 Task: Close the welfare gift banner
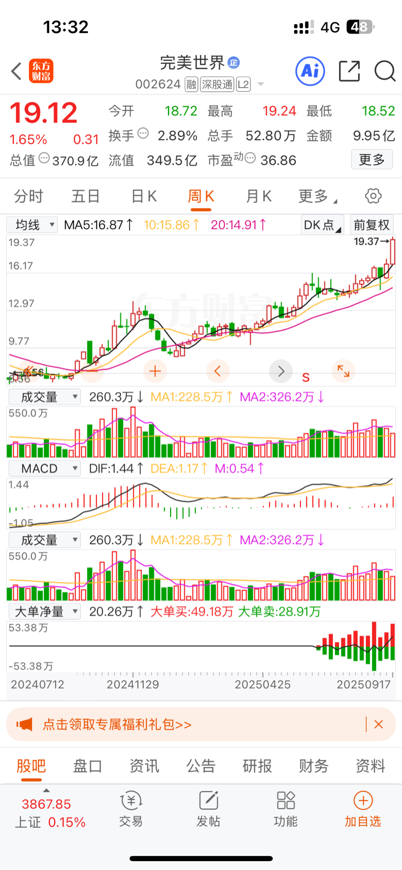[x=379, y=724]
